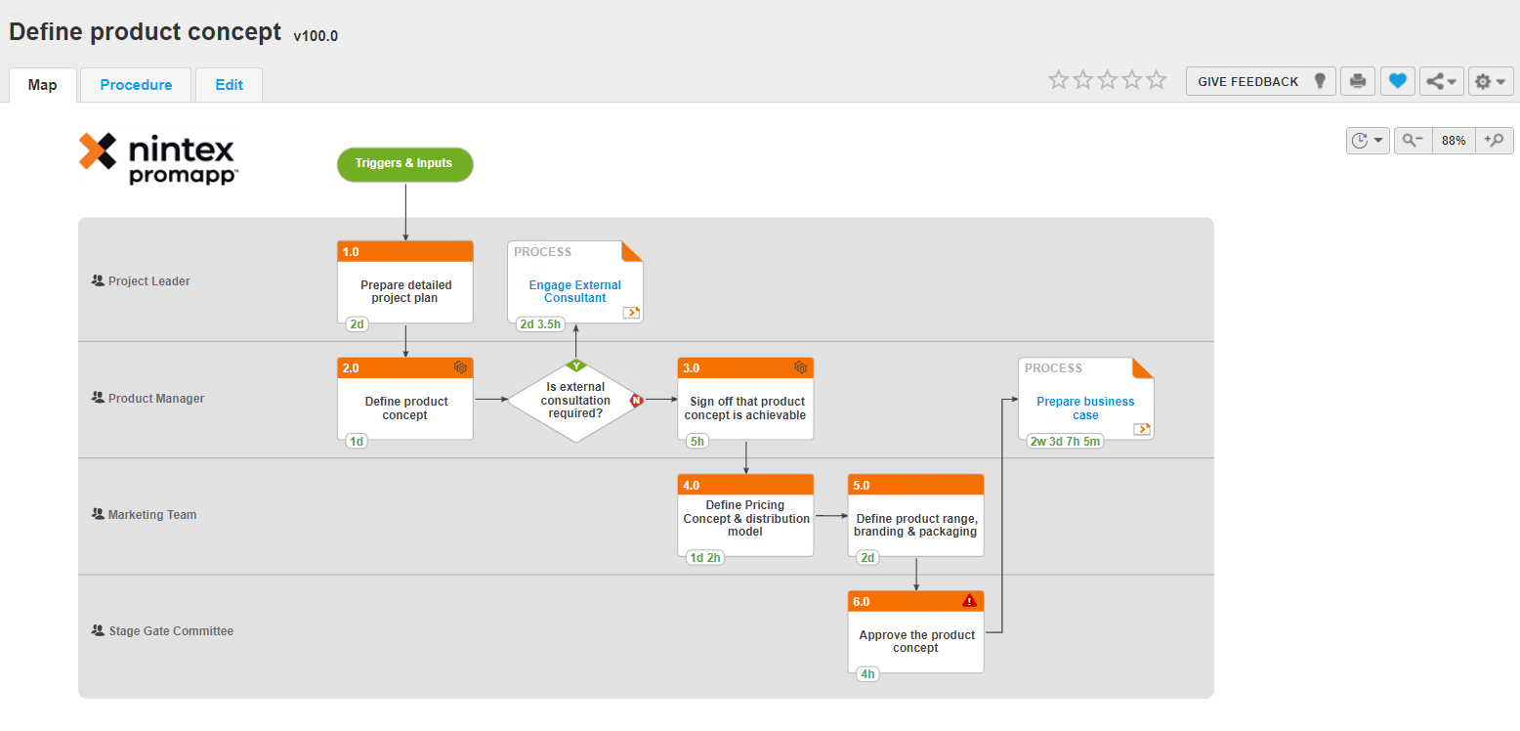Zoom out the process map
The height and width of the screenshot is (731, 1520).
[x=1414, y=141]
